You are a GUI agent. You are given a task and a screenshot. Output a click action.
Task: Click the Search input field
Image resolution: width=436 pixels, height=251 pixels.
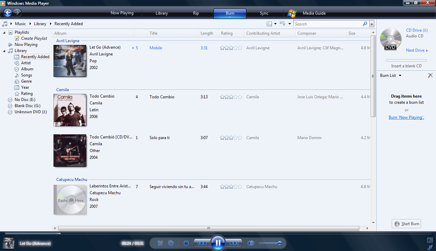[x=328, y=24]
